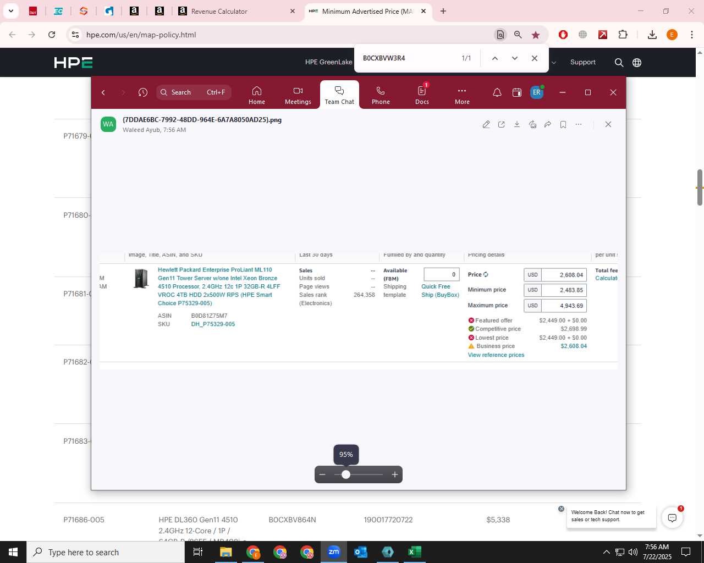Bookmark the image message
Viewport: 704px width, 563px height.
[563, 124]
